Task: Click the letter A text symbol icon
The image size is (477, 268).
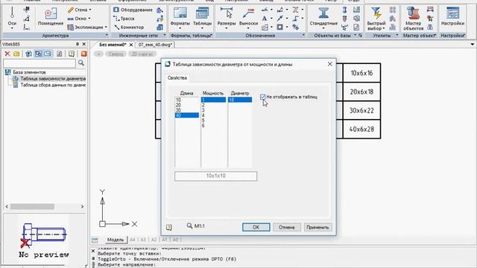Action: click(265, 19)
